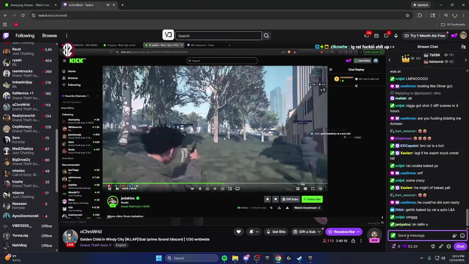Switch to the Annoying Stream Kick tab
469x264 pixels.
tap(30, 5)
